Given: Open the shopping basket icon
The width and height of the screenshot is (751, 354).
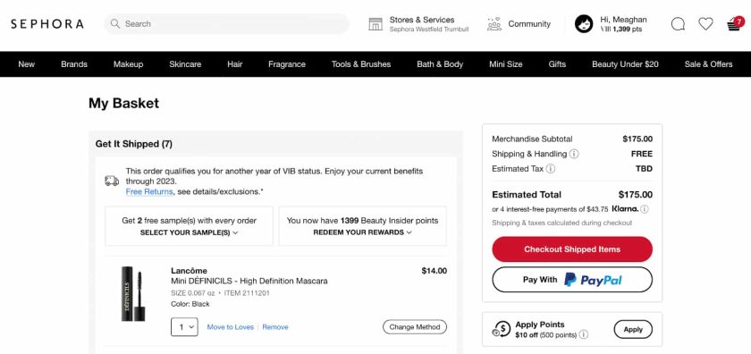Looking at the screenshot, I should (735, 23).
